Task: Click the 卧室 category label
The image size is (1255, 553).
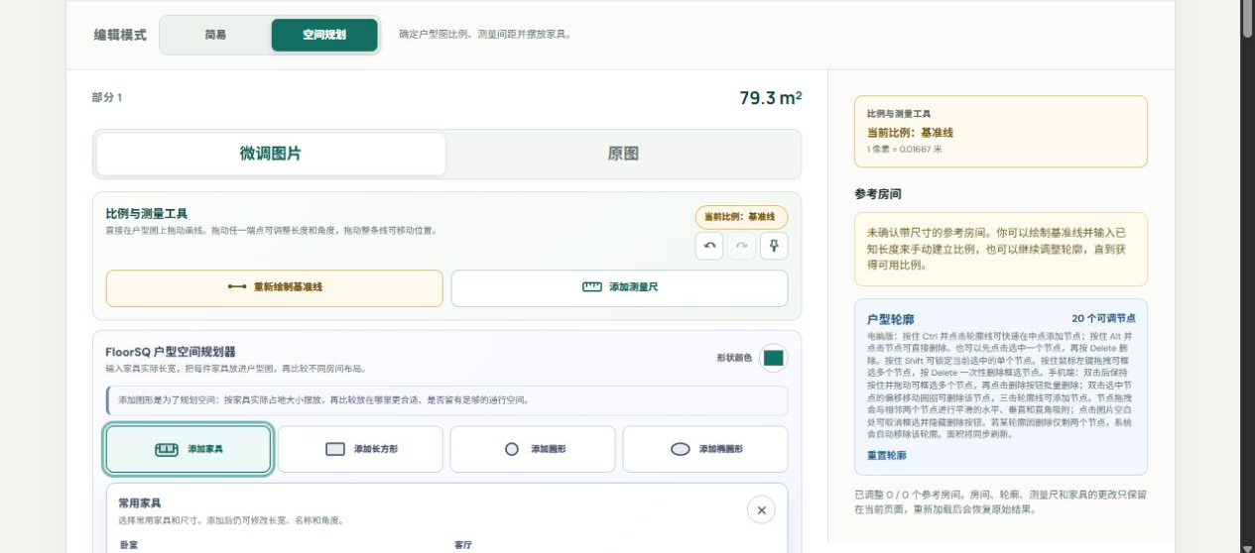Action: tap(127, 545)
